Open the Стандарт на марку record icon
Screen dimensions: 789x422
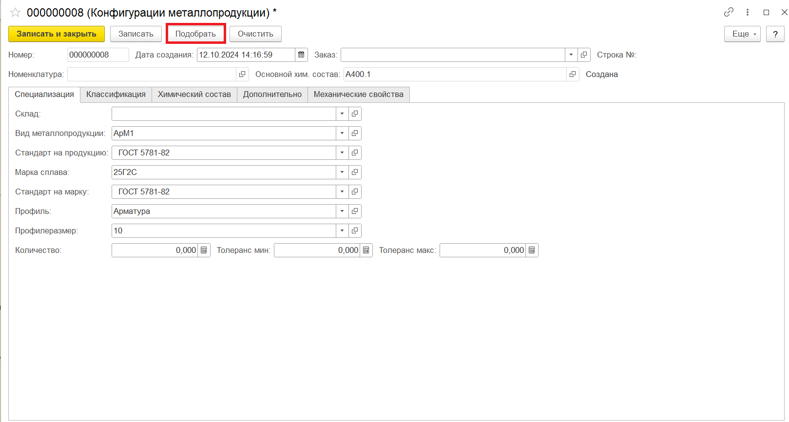click(x=355, y=192)
